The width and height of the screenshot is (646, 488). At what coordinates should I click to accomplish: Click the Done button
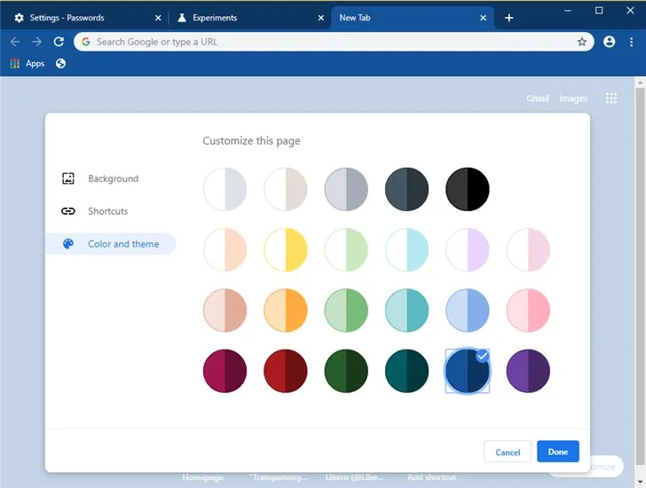tap(558, 452)
